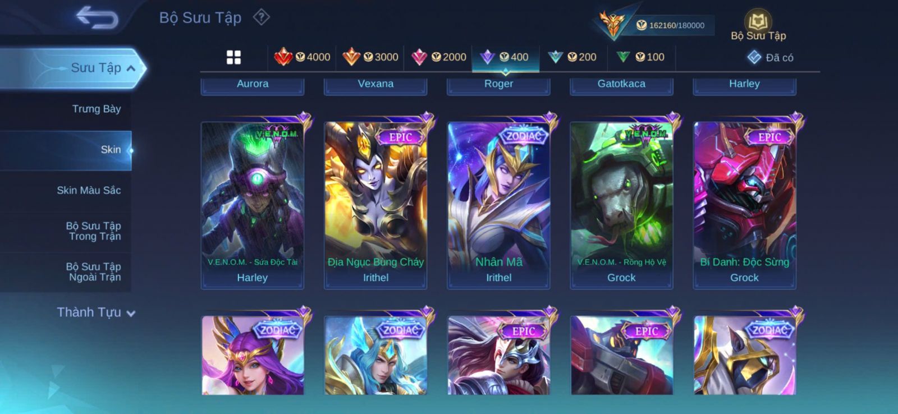
Task: Select the all-categories grid icon
Action: 233,57
